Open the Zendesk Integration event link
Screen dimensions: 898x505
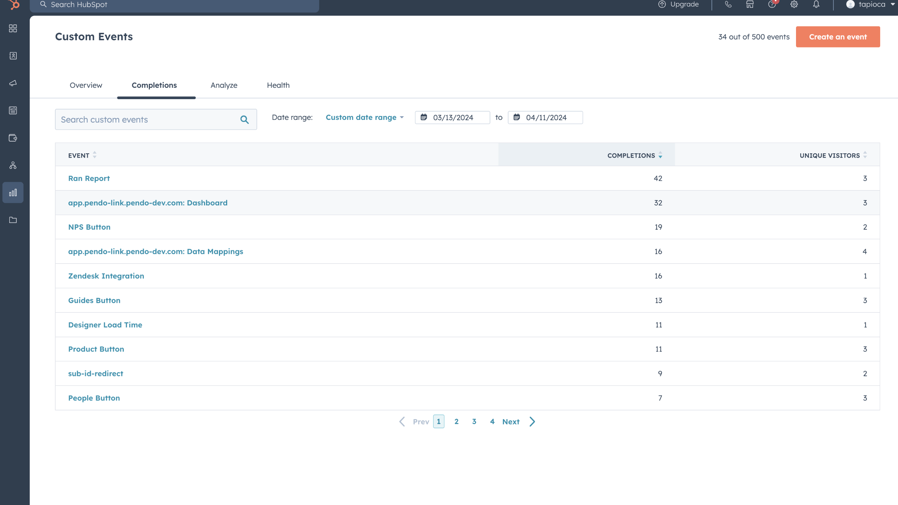pyautogui.click(x=106, y=276)
